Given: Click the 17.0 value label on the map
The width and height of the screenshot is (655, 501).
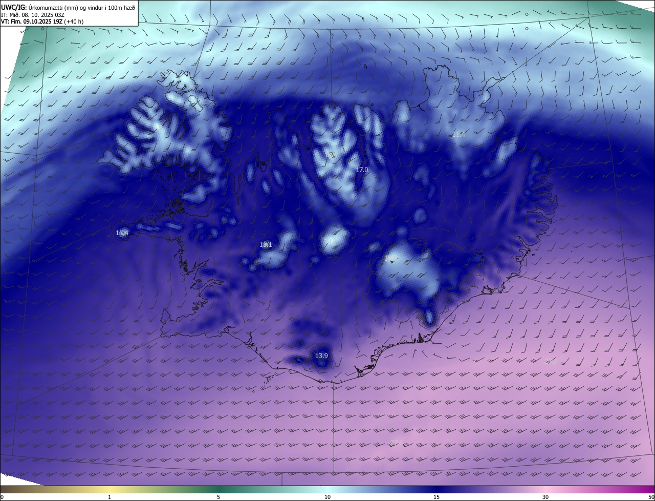Looking at the screenshot, I should (x=362, y=170).
